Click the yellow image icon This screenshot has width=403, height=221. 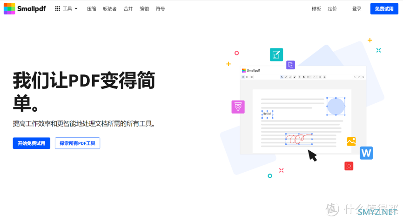351,141
